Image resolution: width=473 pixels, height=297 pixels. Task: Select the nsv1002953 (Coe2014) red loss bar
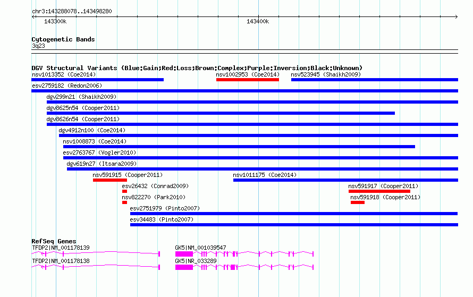click(247, 80)
